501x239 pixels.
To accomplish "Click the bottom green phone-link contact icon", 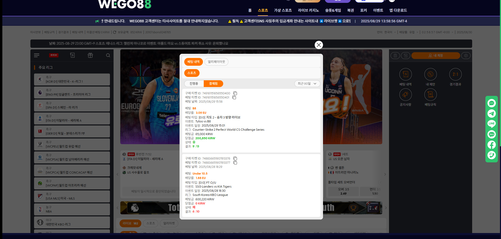I will [492, 155].
